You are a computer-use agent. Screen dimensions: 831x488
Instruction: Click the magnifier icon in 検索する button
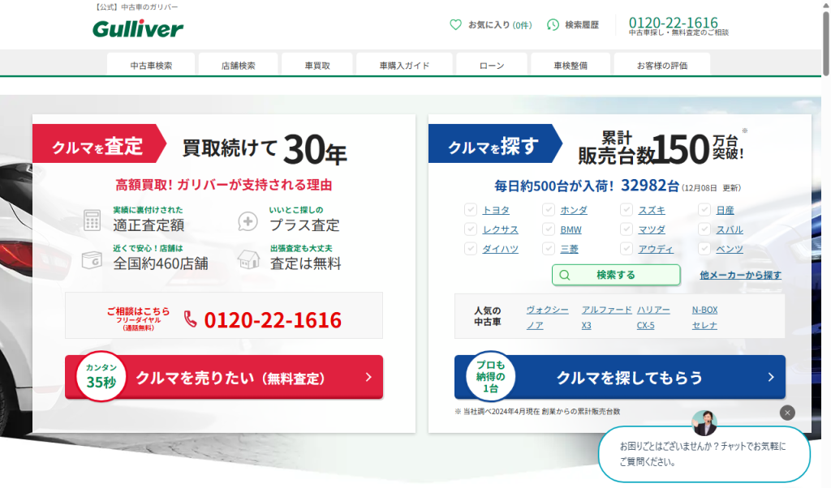coord(565,275)
